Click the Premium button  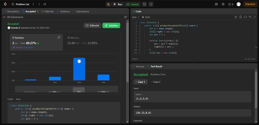(250, 4)
